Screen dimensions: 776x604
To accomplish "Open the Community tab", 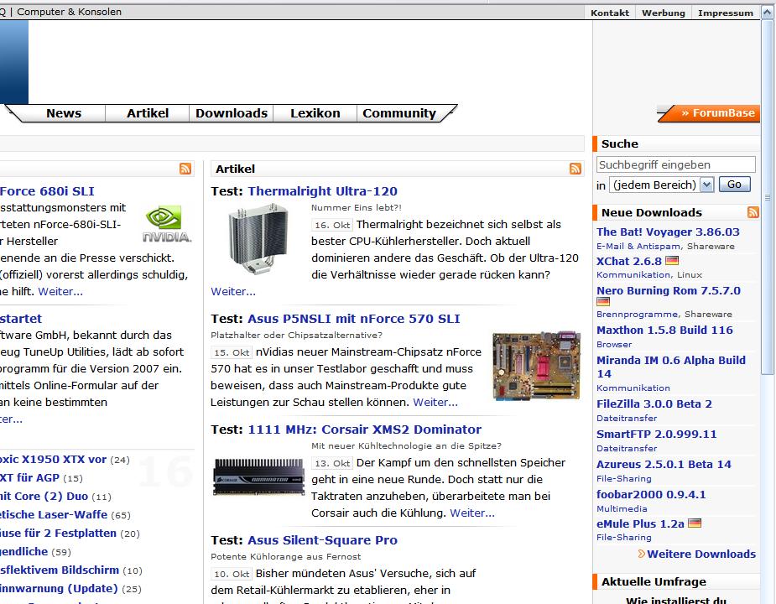I will (399, 113).
